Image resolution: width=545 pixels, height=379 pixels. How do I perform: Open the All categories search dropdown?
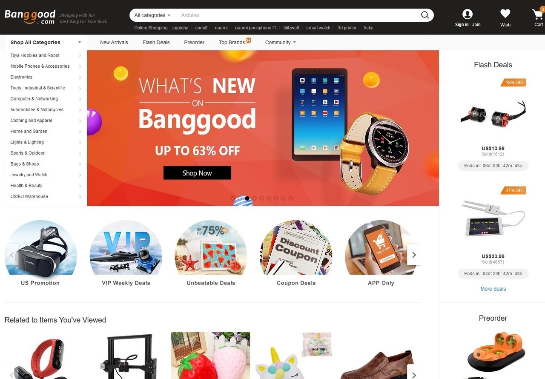click(x=152, y=15)
